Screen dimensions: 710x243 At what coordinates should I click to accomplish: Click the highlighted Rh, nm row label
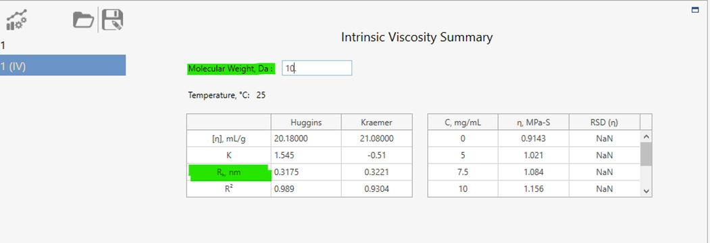click(229, 173)
